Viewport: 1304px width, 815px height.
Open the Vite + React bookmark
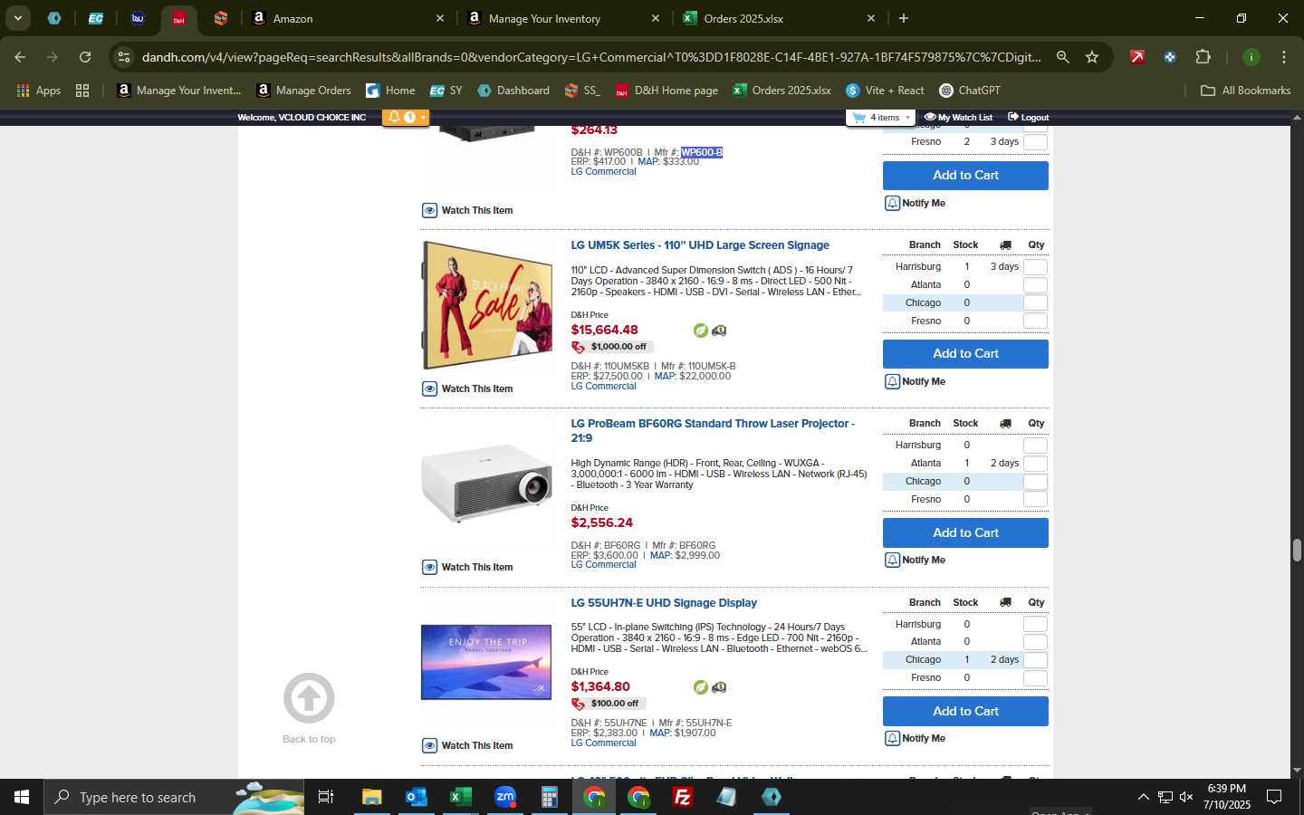885,91
